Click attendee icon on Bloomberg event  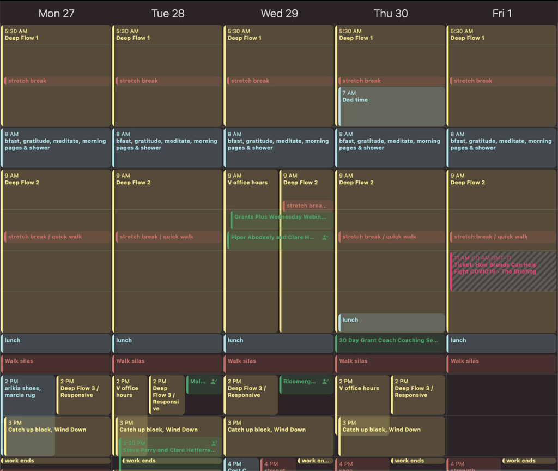pos(326,382)
